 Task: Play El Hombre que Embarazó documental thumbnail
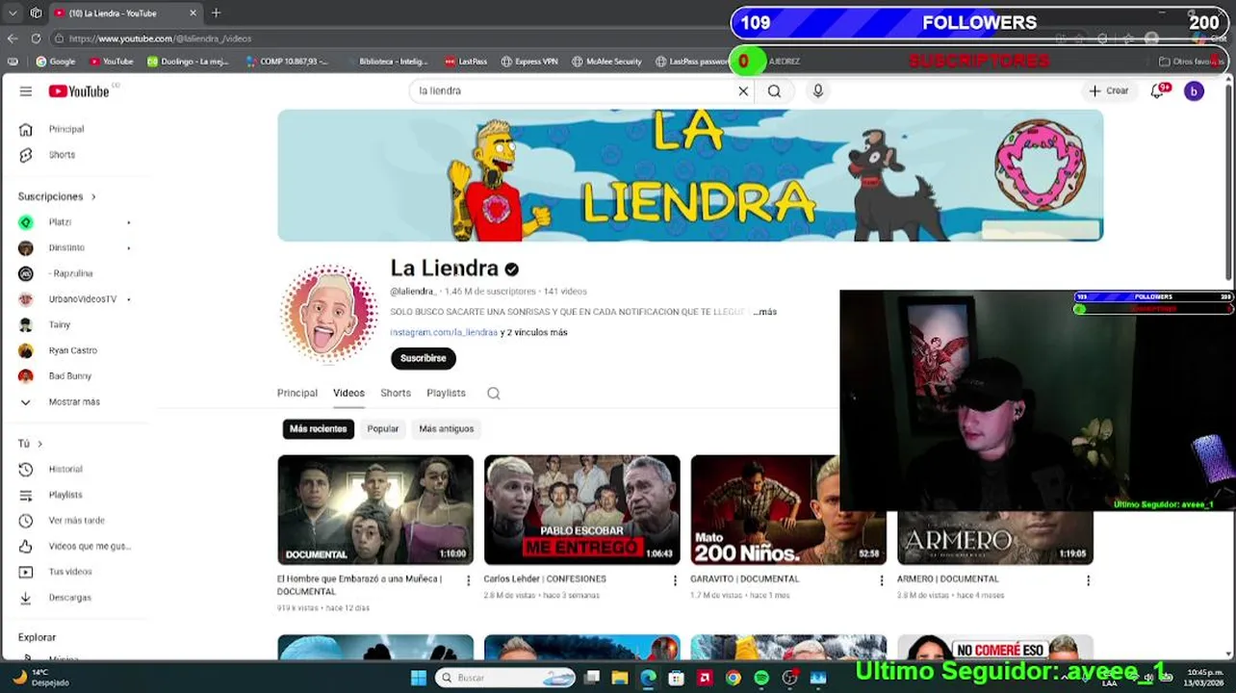tap(375, 510)
